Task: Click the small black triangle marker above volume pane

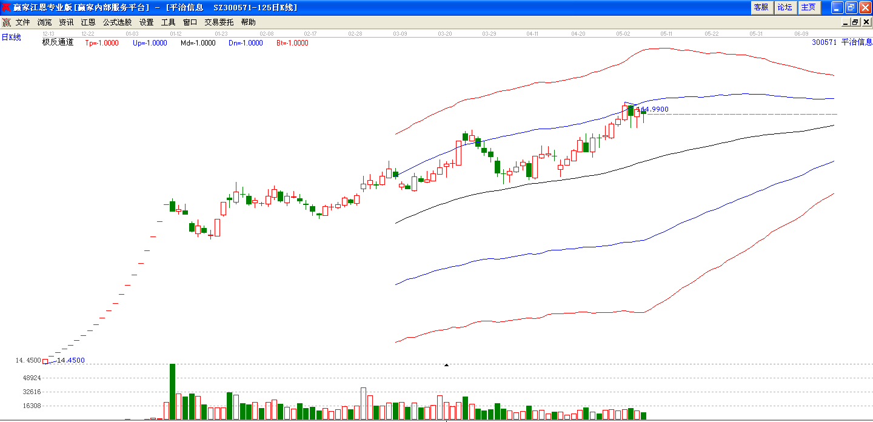Action: (447, 365)
